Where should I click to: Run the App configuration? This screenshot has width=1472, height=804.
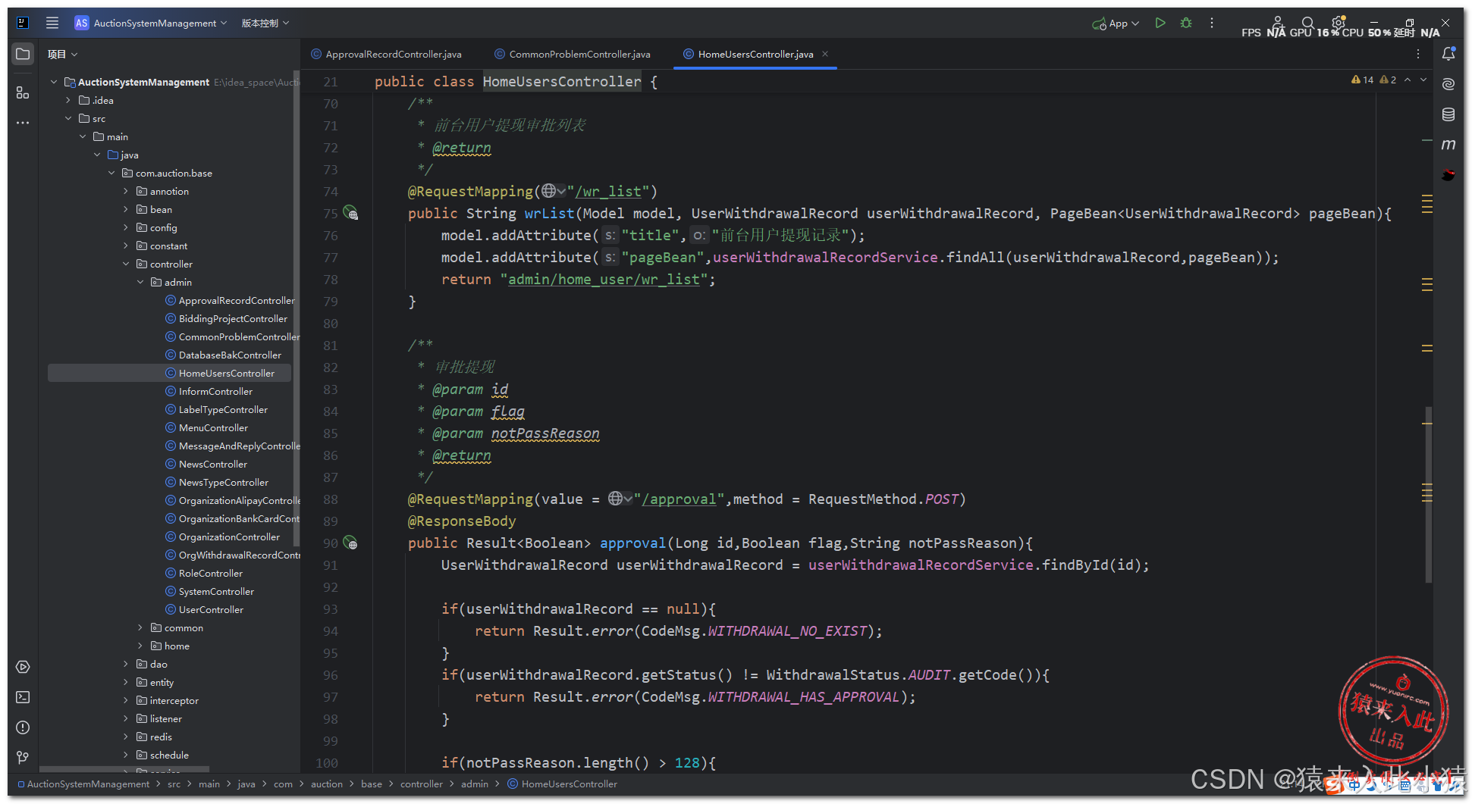pyautogui.click(x=1160, y=23)
